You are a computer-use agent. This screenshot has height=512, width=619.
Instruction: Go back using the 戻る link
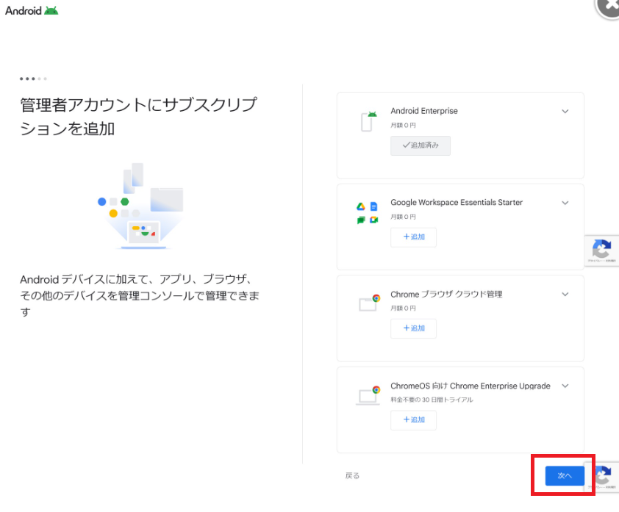pyautogui.click(x=352, y=476)
